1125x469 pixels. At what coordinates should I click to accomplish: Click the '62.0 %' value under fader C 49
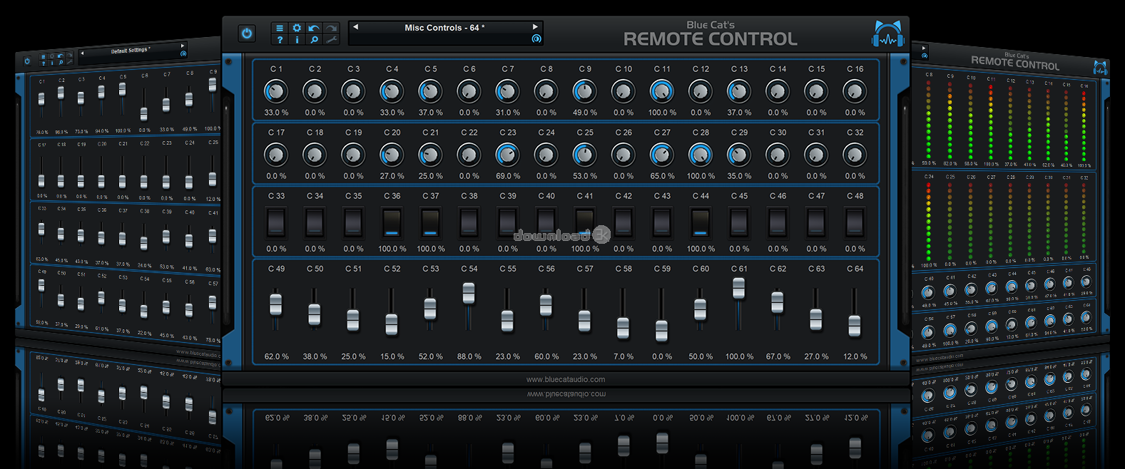click(x=277, y=356)
